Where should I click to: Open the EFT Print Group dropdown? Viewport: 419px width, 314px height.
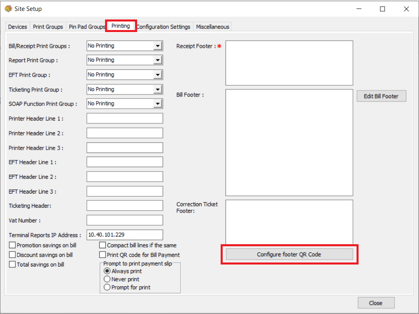coord(158,75)
